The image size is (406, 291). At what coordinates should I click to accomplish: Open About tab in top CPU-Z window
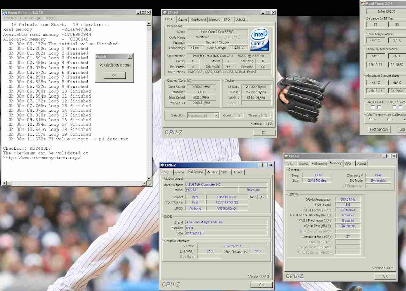[241, 20]
